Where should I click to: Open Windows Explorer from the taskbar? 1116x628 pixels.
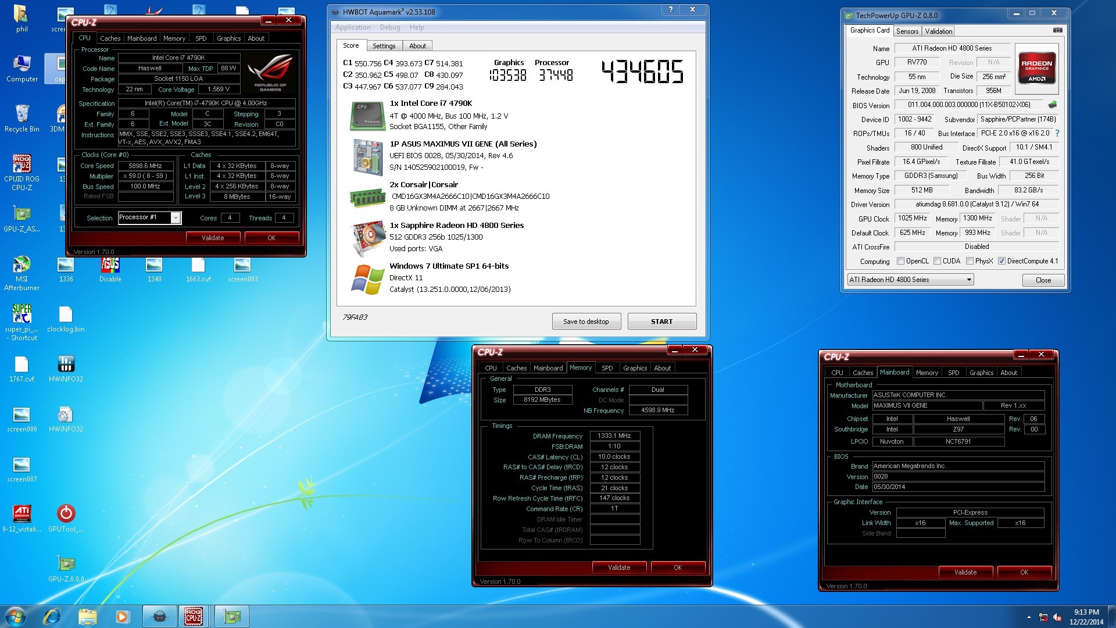point(87,616)
